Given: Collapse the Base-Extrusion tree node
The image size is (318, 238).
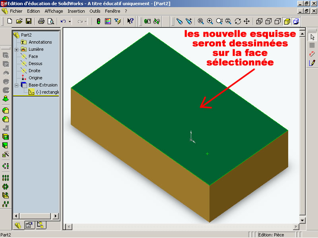Looking at the screenshot, I should (x=16, y=85).
